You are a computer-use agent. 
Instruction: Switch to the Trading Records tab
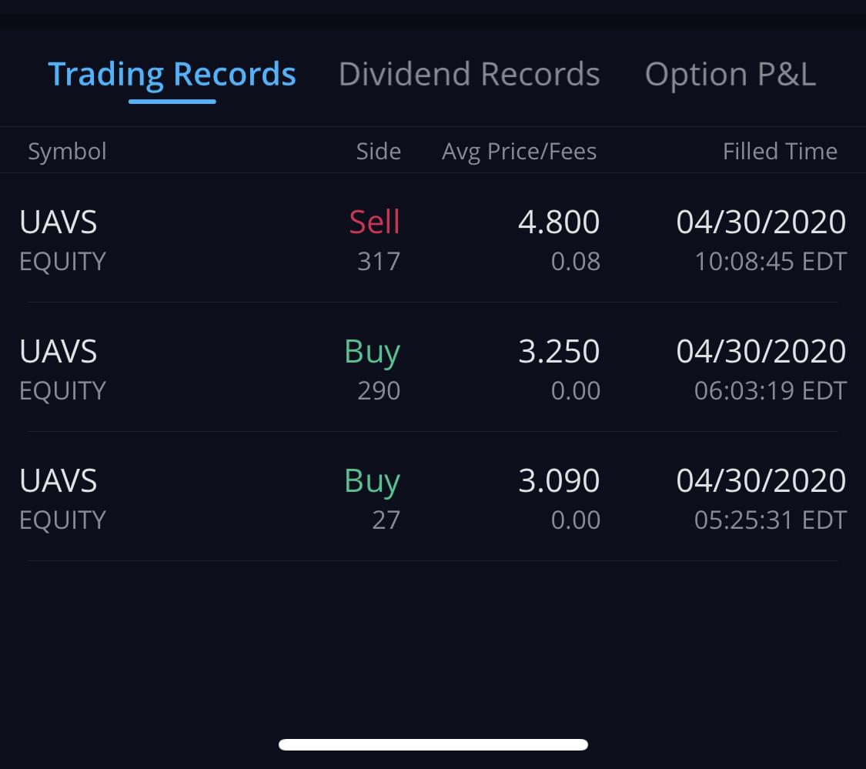(x=172, y=75)
